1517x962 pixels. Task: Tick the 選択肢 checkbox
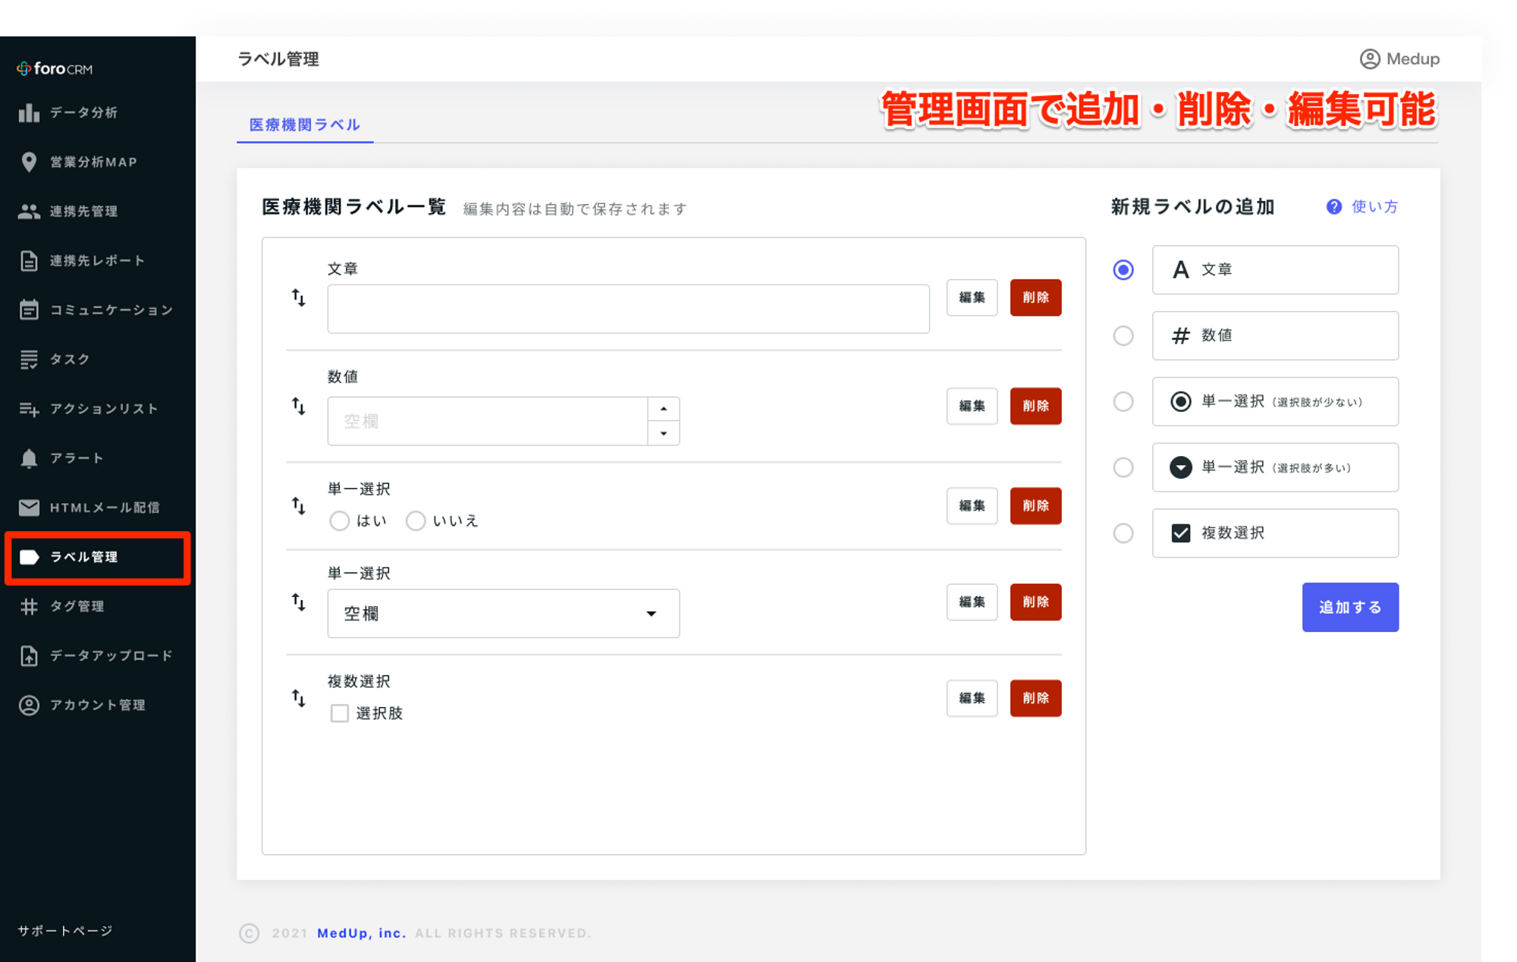[x=339, y=712]
